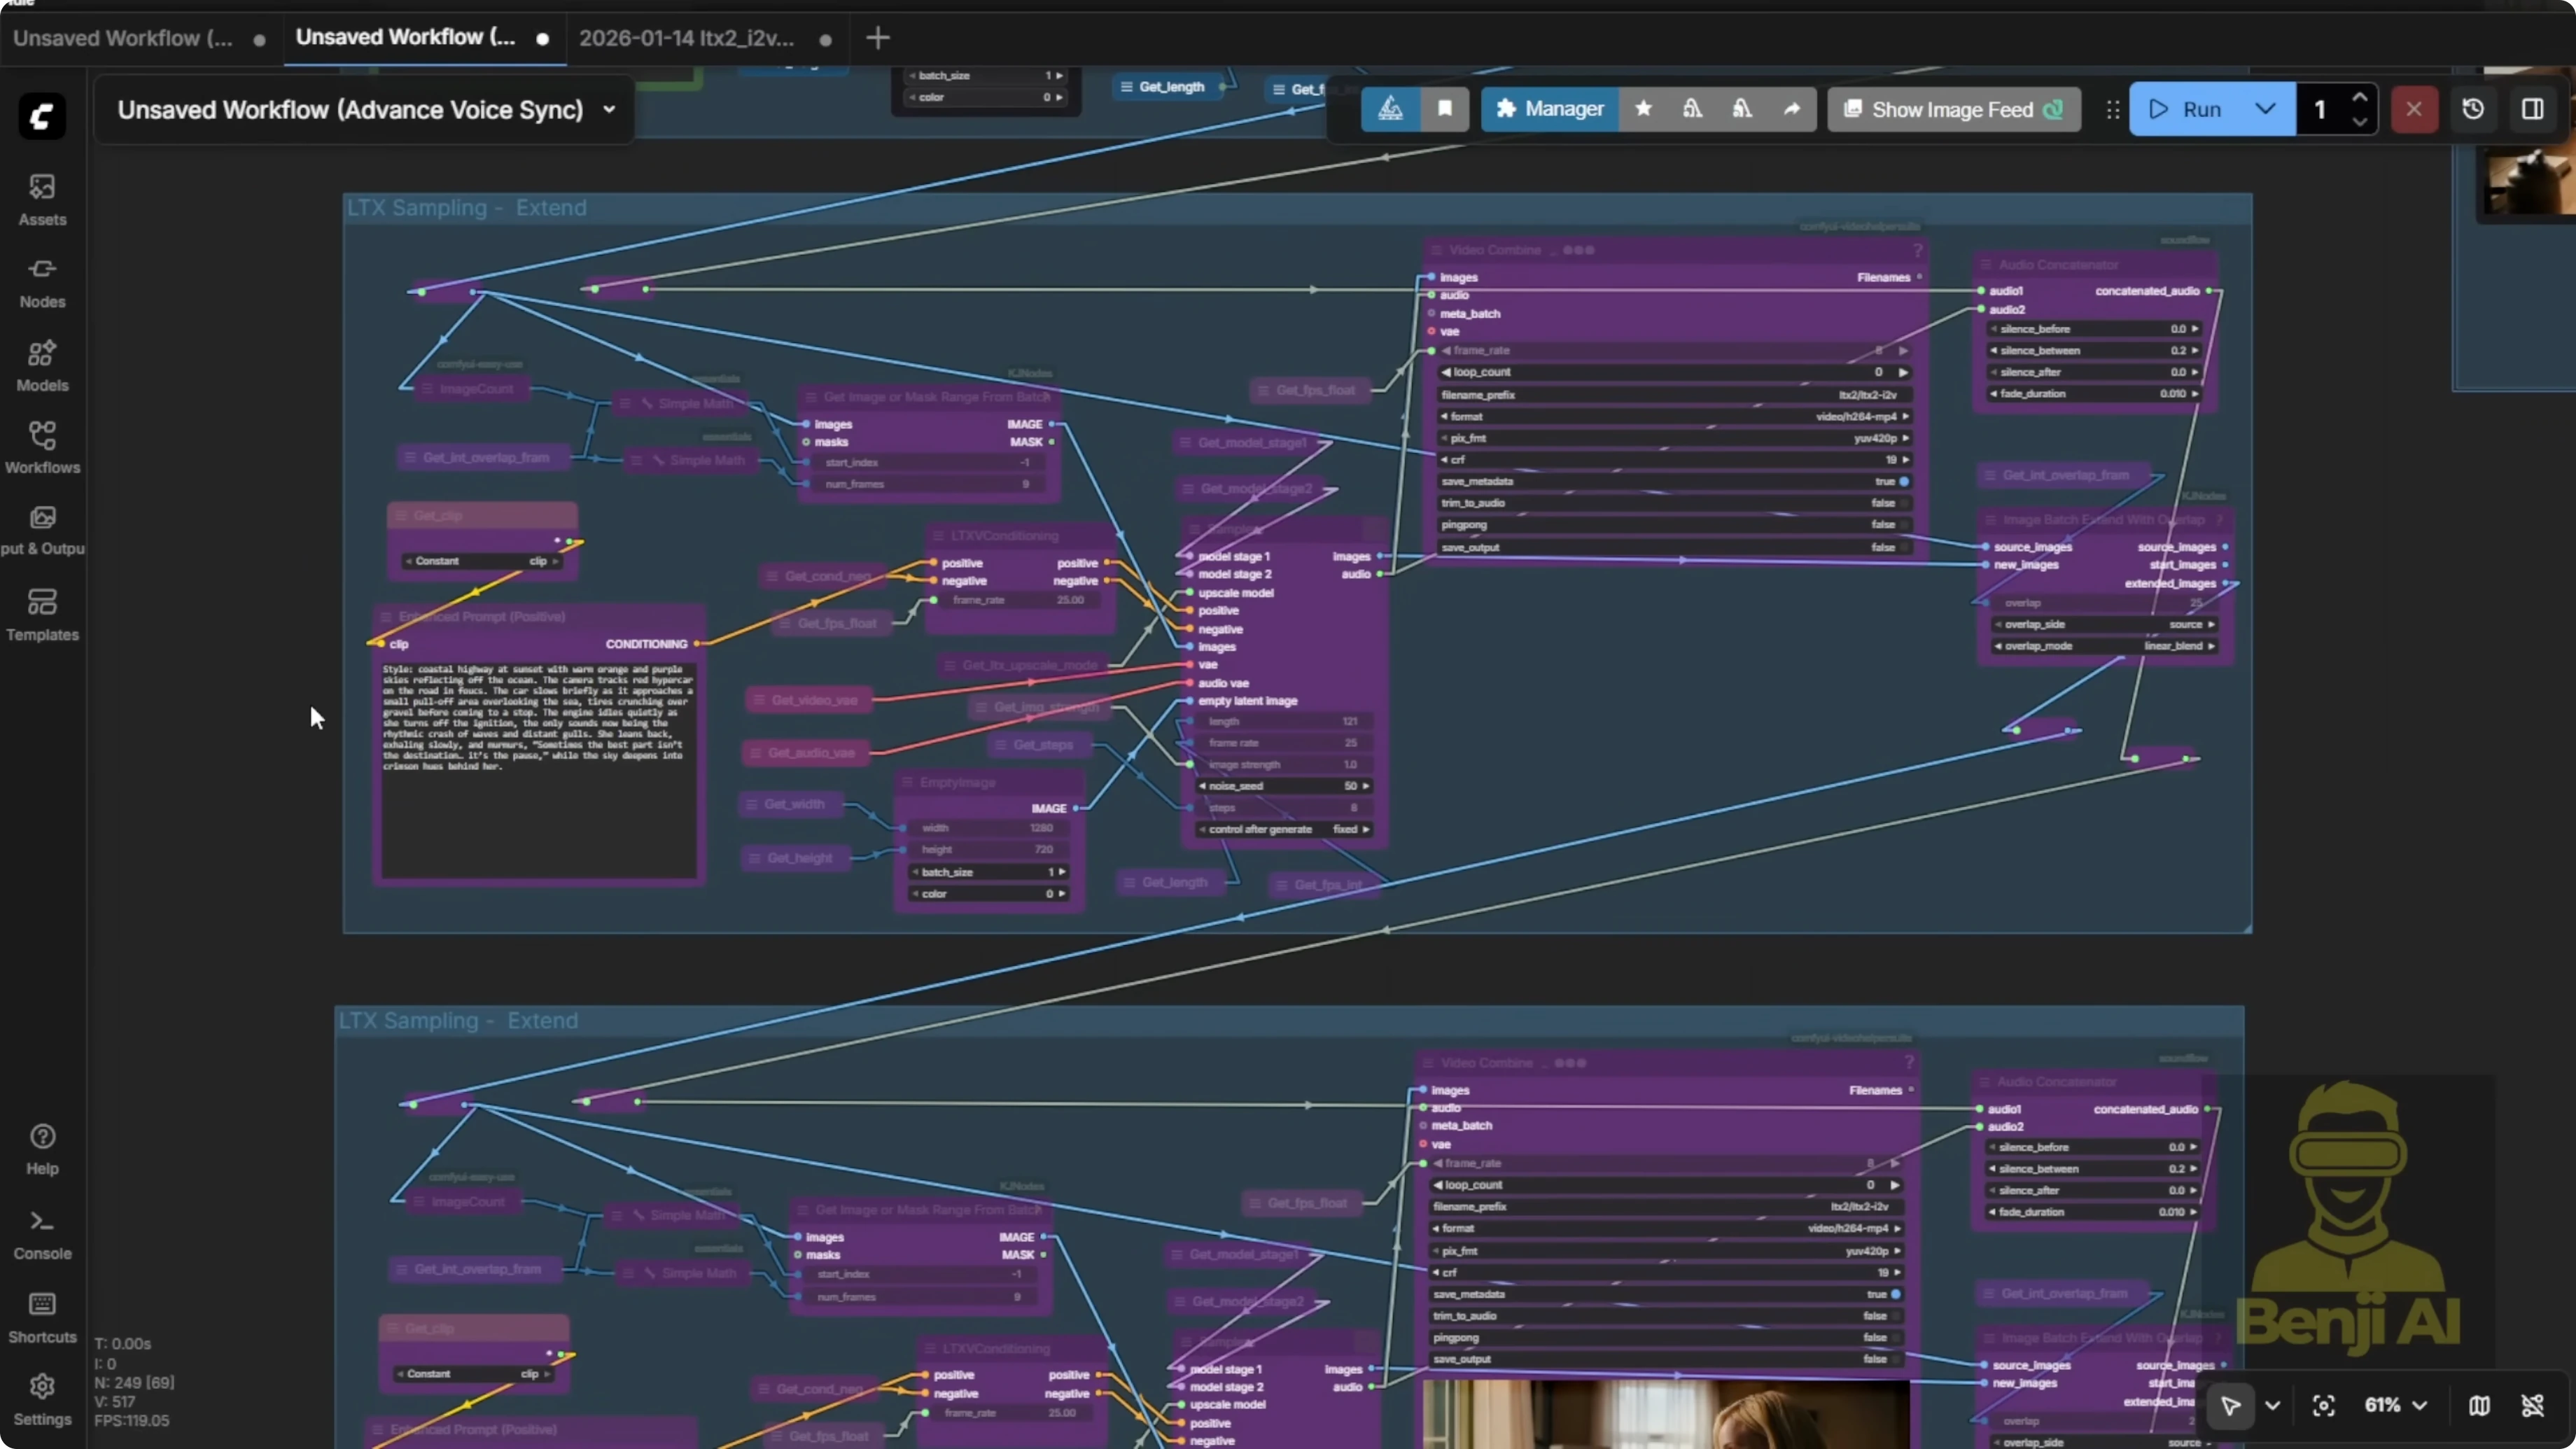Screen dimensions: 2576x1449
Task: Open the Templates panel
Action: (x=42, y=614)
